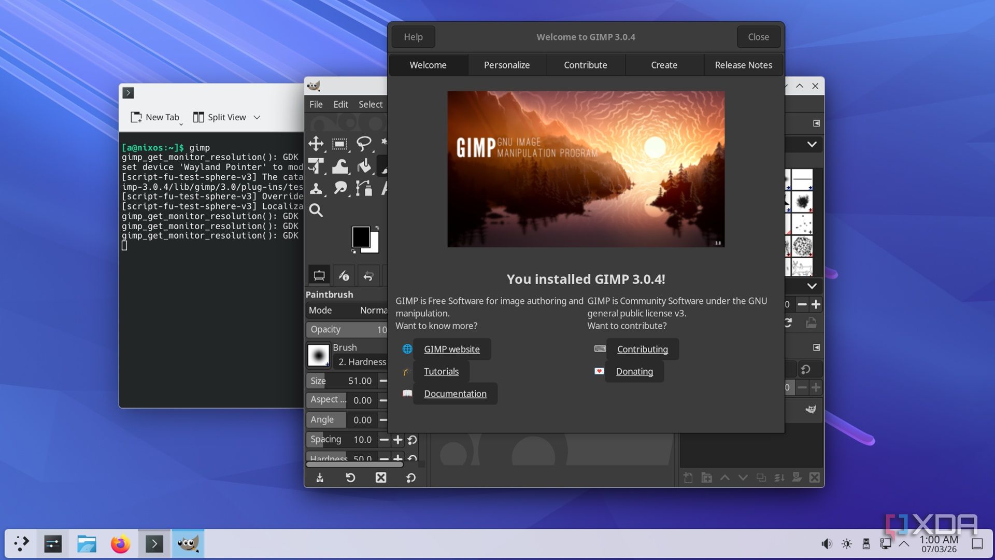
Task: Expand the brushes panel dropdown chevron
Action: pyautogui.click(x=812, y=144)
